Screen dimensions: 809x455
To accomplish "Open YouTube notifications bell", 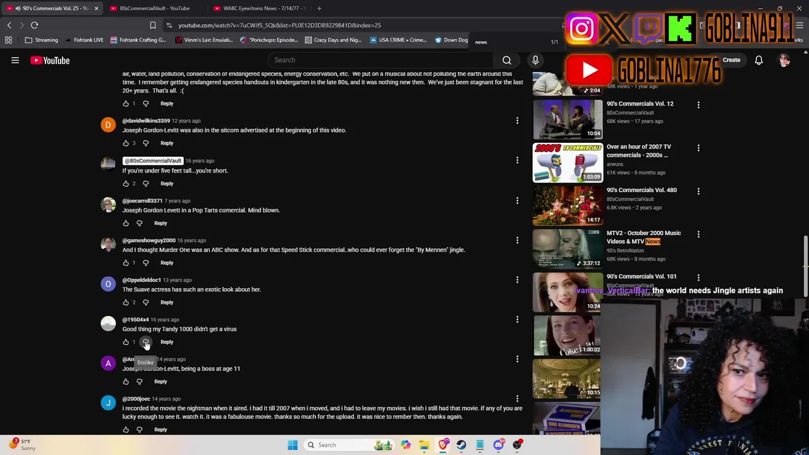I will point(758,60).
